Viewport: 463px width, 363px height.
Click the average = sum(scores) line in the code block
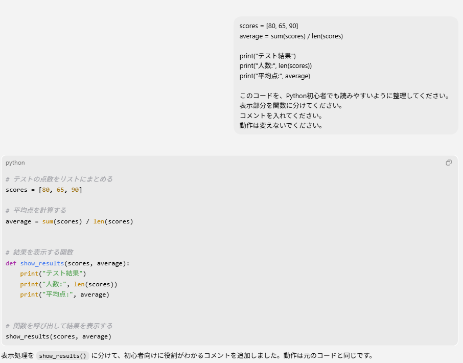69,221
